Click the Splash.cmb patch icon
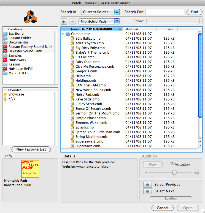The width and height of the screenshot is (205, 213). coord(72,127)
